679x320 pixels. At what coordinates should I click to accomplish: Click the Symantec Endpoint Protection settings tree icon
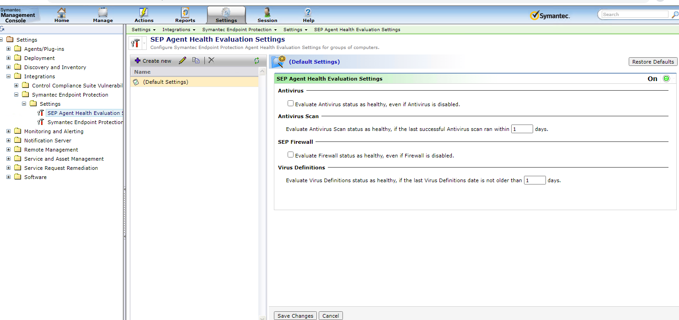click(x=41, y=122)
